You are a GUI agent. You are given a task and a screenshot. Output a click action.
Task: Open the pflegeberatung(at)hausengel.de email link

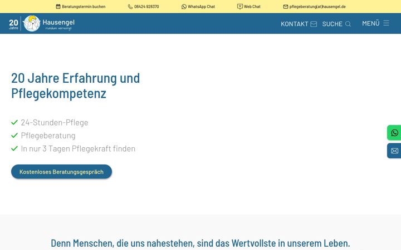point(317,7)
